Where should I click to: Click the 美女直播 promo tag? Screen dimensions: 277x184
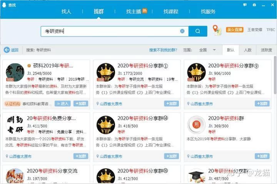pos(234,30)
